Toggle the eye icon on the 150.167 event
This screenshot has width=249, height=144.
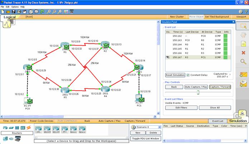(167, 57)
